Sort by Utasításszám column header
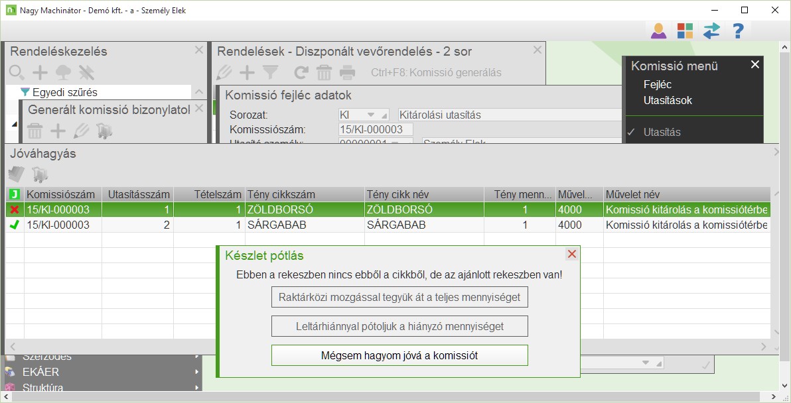The width and height of the screenshot is (791, 403). pos(138,194)
